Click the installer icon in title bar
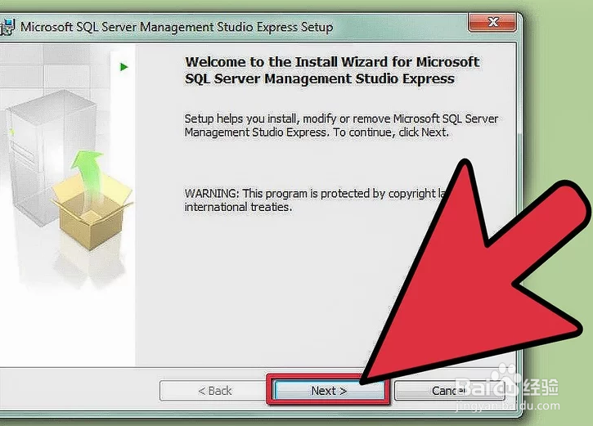 pos(7,27)
